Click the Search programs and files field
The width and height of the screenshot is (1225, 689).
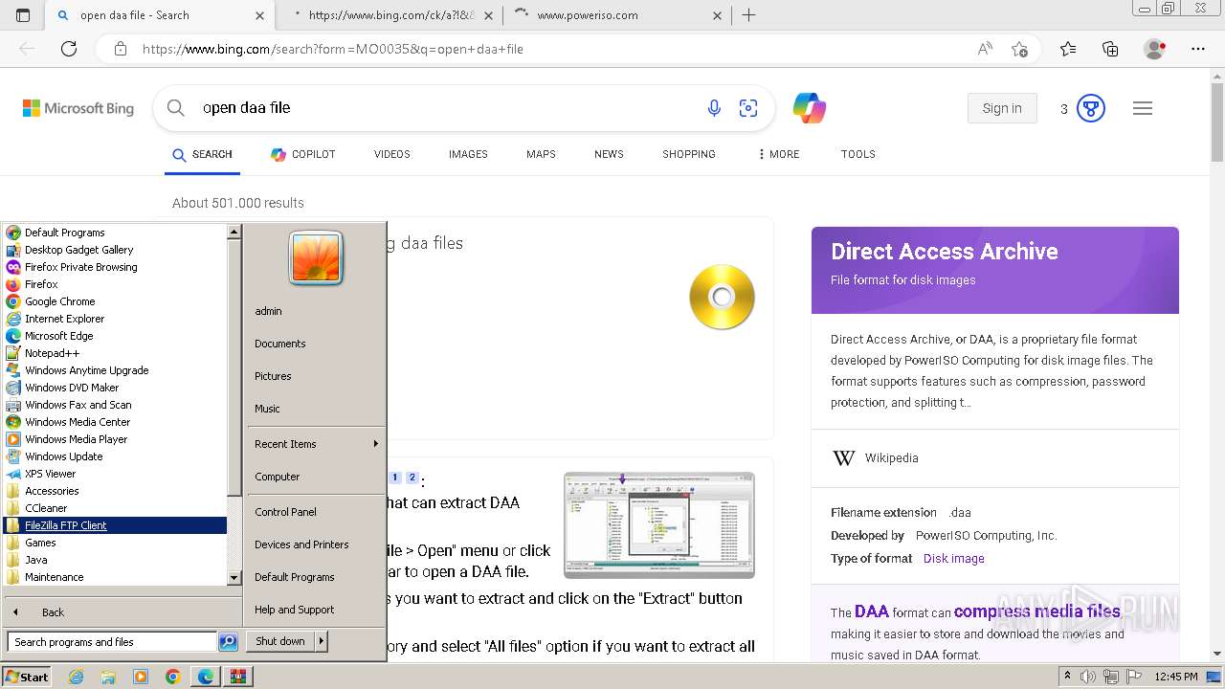pos(112,642)
